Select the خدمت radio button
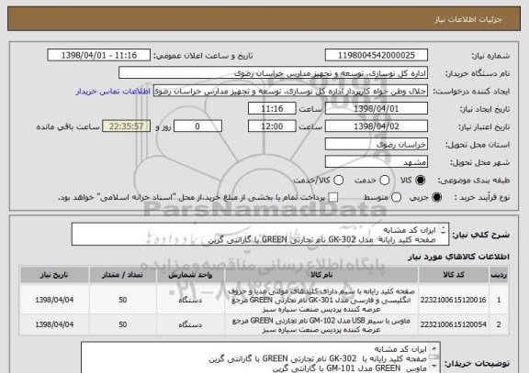The image size is (529, 373). (x=384, y=181)
